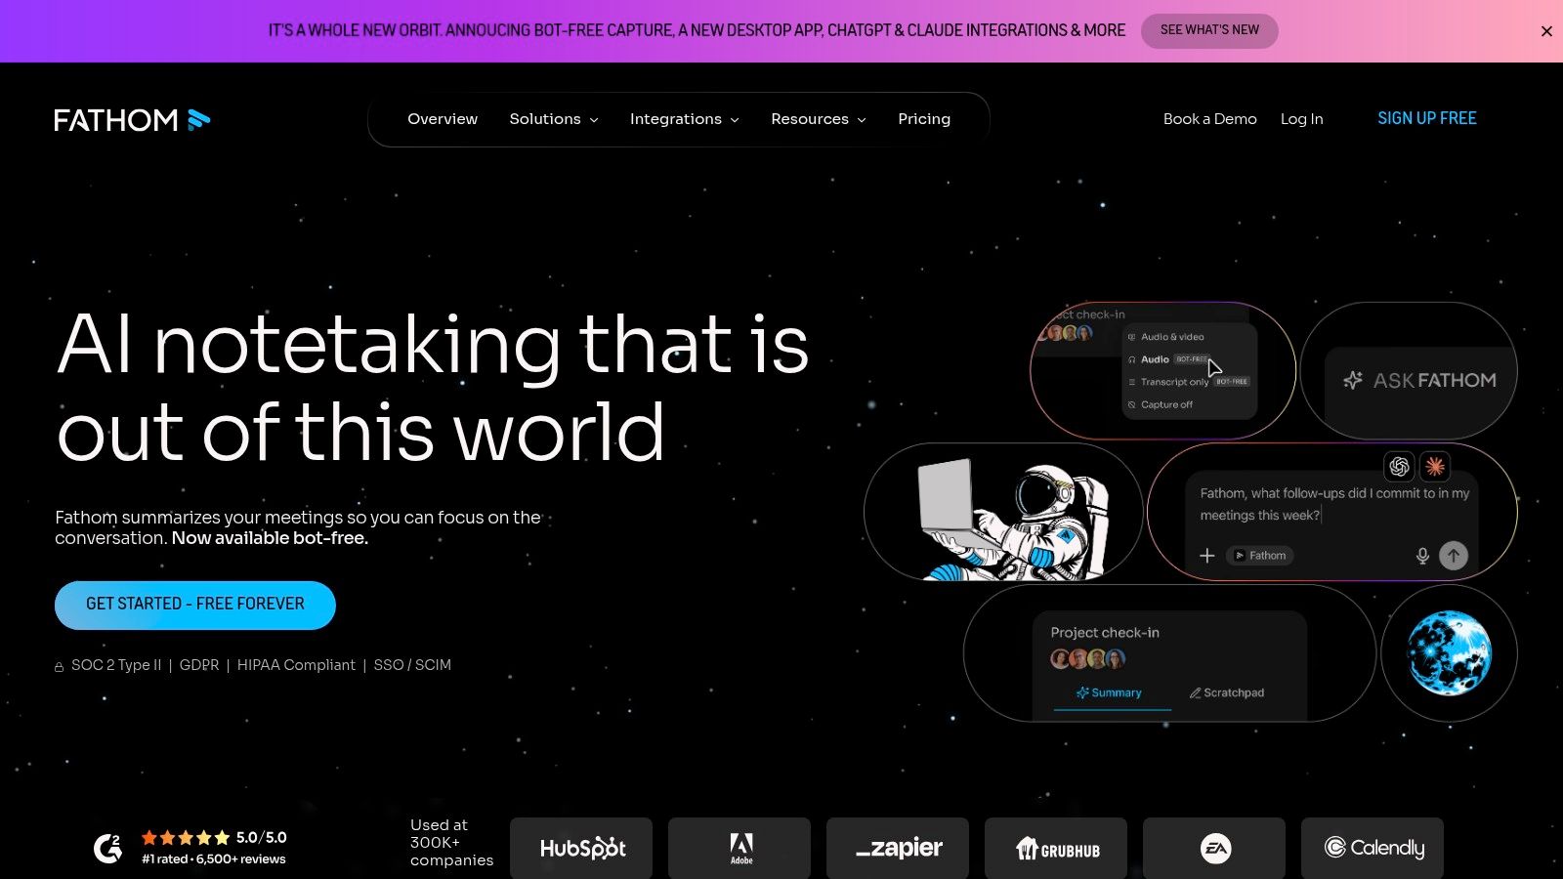Screen dimensions: 1563x879
Task: Click the HubSpot logo tile
Action: pos(581,848)
